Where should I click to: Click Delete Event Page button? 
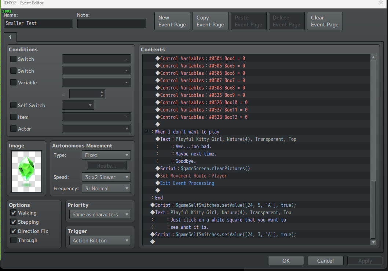[286, 21]
